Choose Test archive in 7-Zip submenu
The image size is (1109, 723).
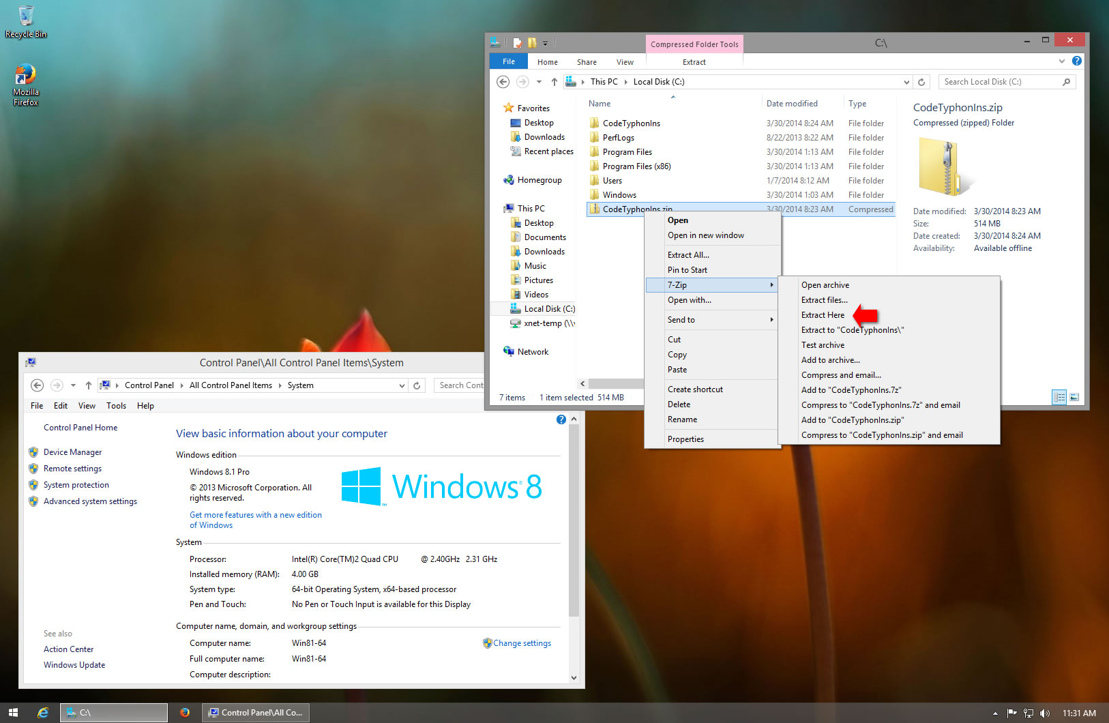[x=823, y=345]
